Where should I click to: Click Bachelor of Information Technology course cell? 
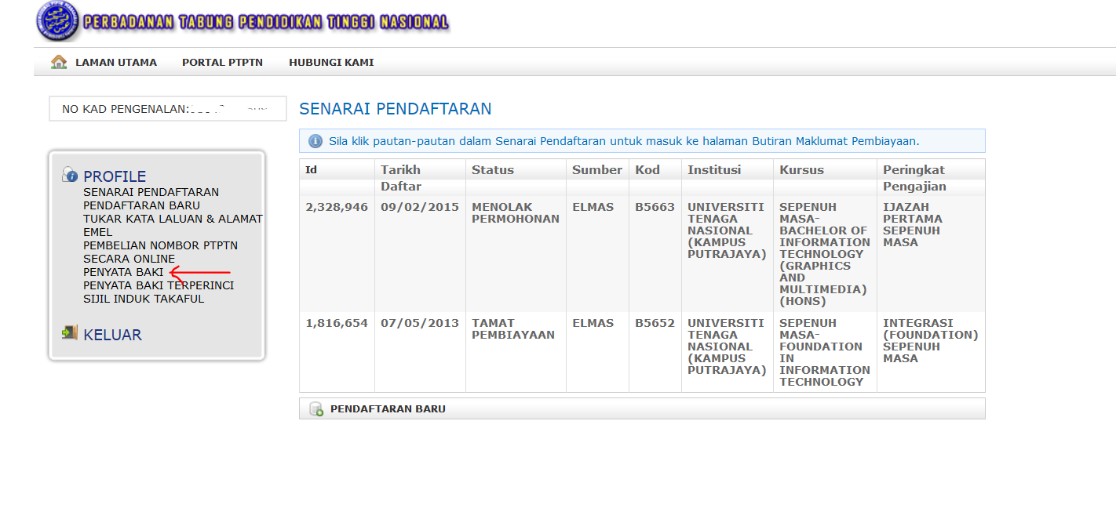pos(825,254)
